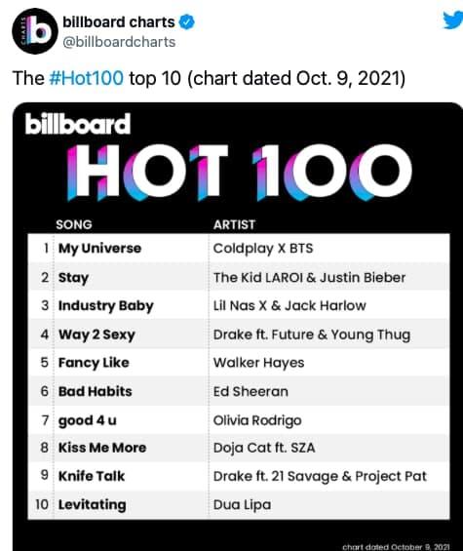463x551 pixels.
Task: Click the billboard charts profile avatar
Action: point(35,31)
